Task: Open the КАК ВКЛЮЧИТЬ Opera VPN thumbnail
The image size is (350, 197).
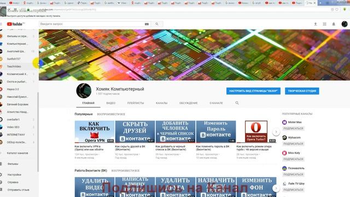Action: point(95,132)
